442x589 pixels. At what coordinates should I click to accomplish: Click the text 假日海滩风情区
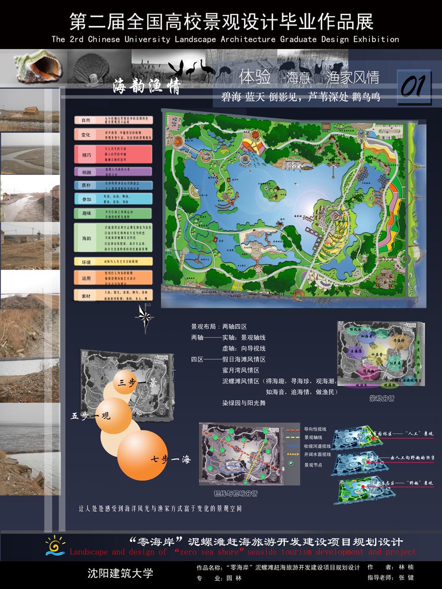(244, 360)
